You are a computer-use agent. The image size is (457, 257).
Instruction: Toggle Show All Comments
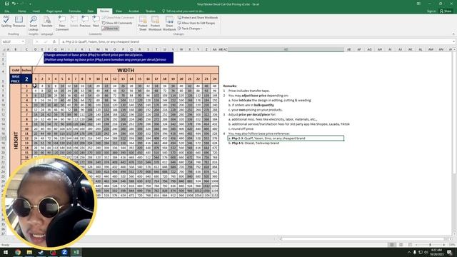coord(117,23)
